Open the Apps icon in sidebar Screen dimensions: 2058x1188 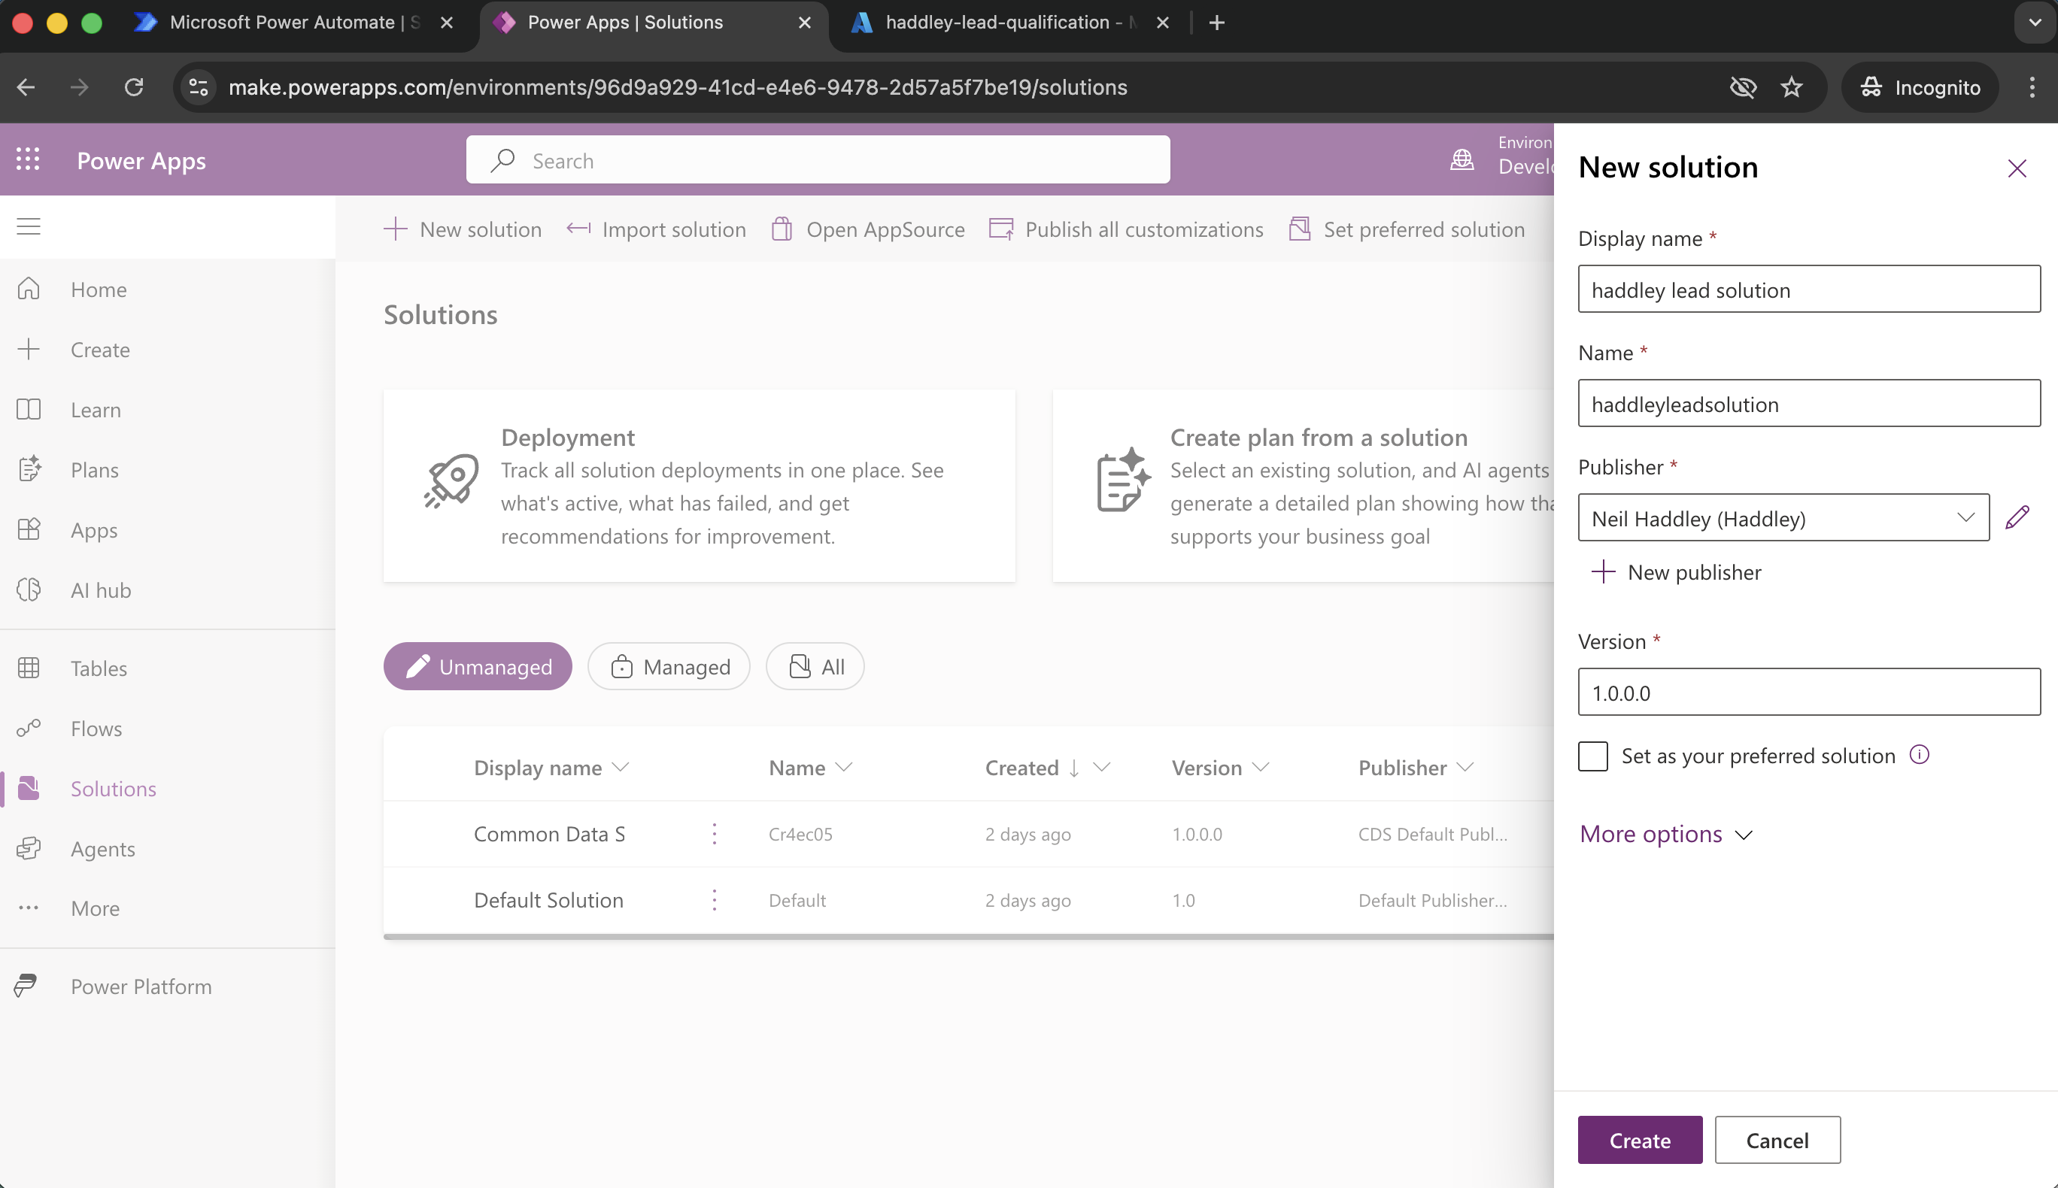coord(29,529)
